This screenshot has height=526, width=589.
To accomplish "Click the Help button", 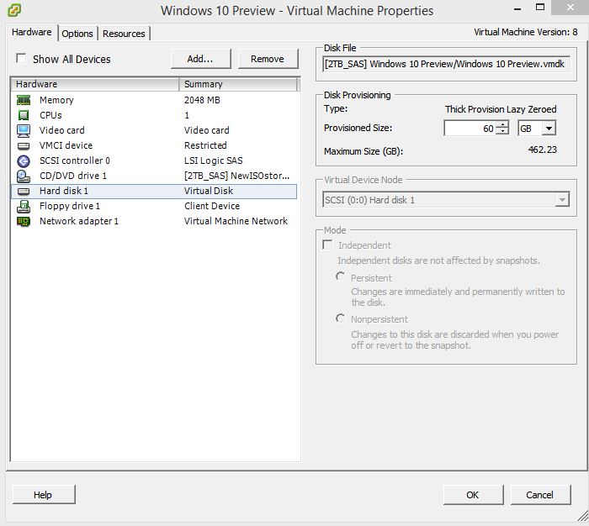I will [43, 495].
